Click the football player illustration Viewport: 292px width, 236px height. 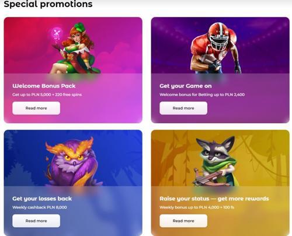tap(216, 48)
